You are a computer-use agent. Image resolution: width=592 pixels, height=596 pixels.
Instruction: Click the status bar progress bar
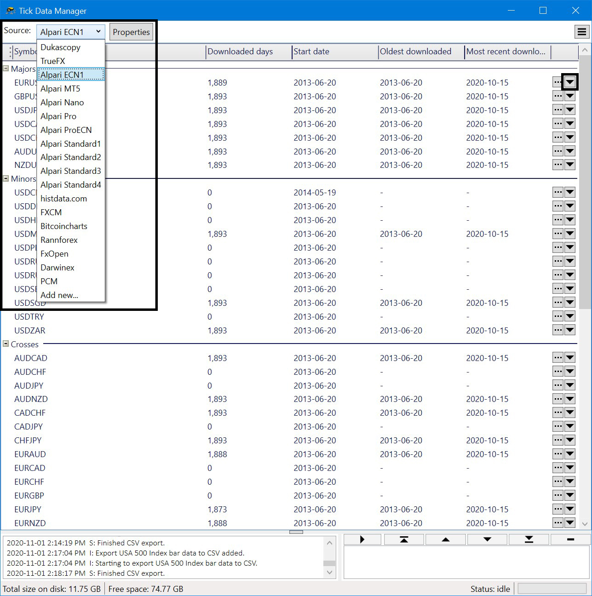point(552,589)
